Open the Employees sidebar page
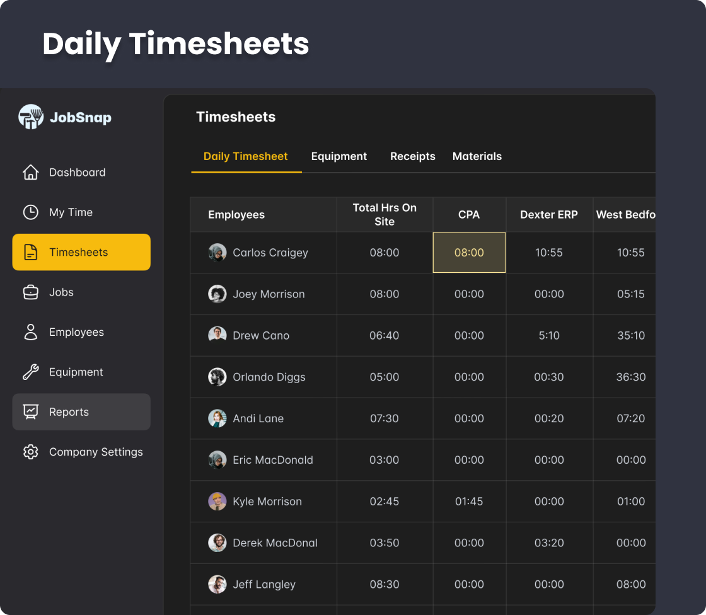Screen dimensions: 706x615 point(81,332)
